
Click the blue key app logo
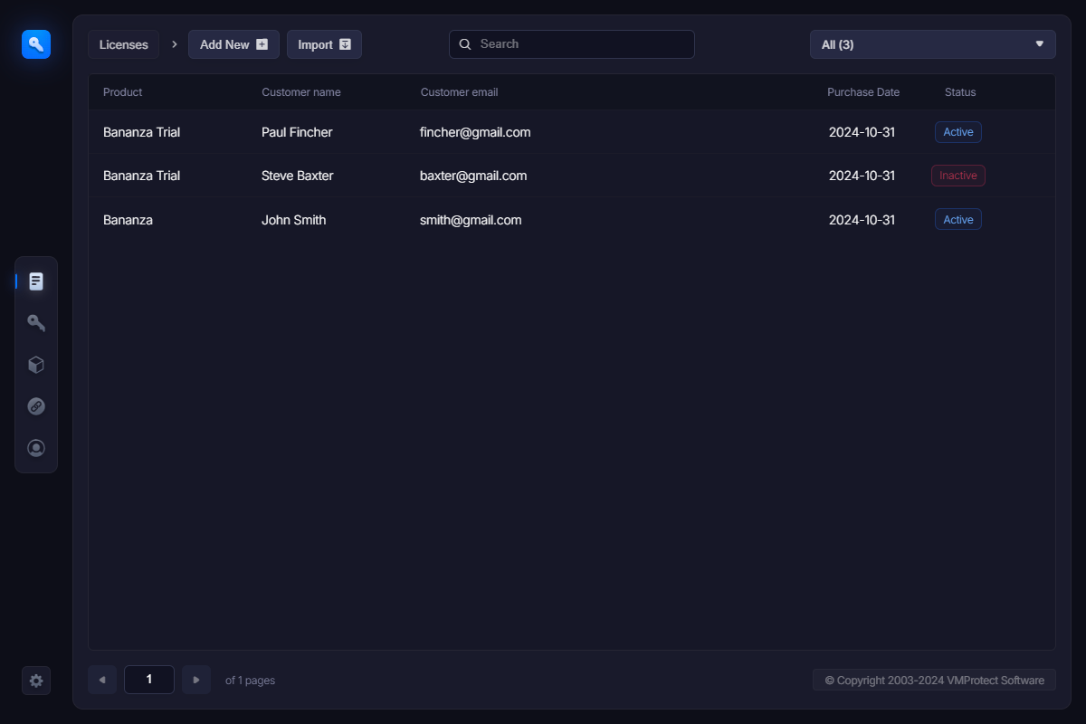pyautogui.click(x=36, y=43)
